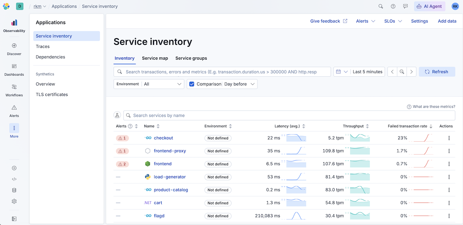Switch to the Service map tab

pyautogui.click(x=155, y=58)
